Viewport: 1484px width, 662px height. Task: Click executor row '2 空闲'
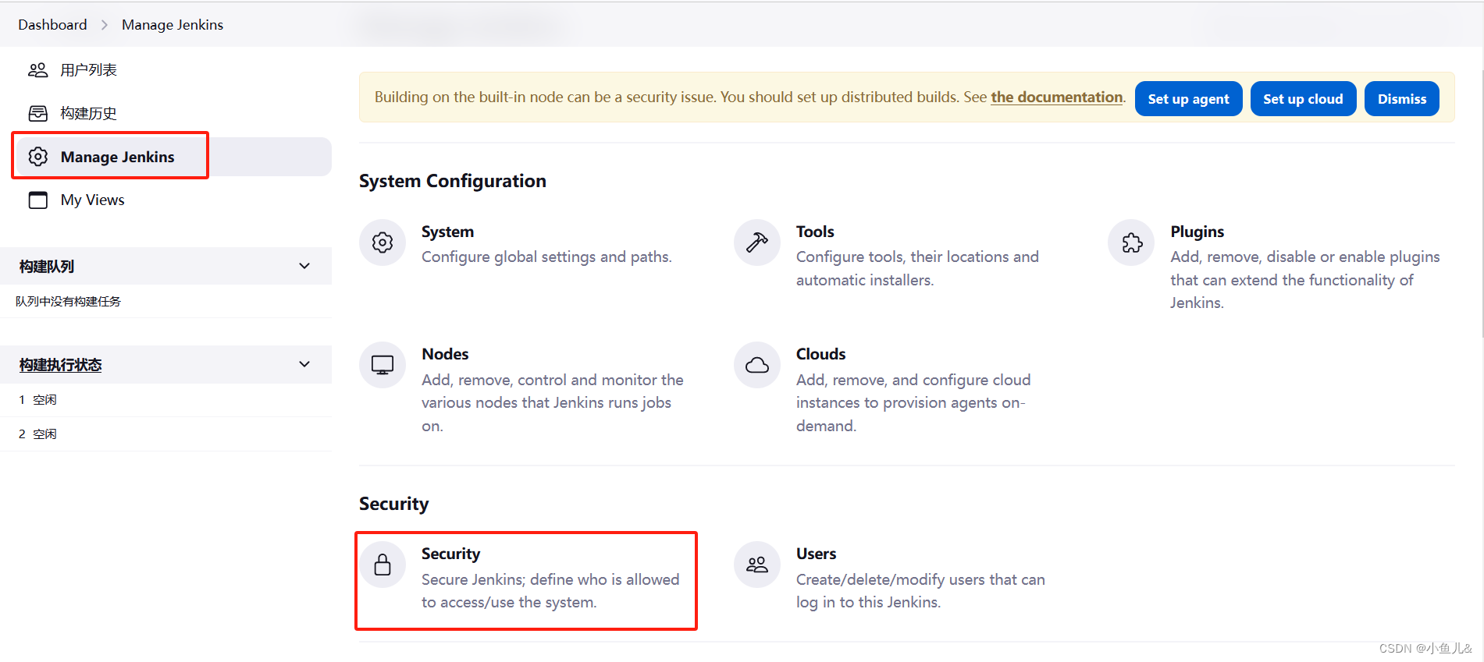[165, 434]
